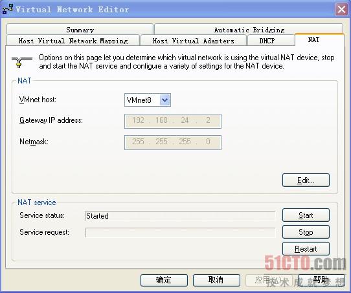
Task: Click the 'Gateway IP address:' label
Action: coord(51,120)
